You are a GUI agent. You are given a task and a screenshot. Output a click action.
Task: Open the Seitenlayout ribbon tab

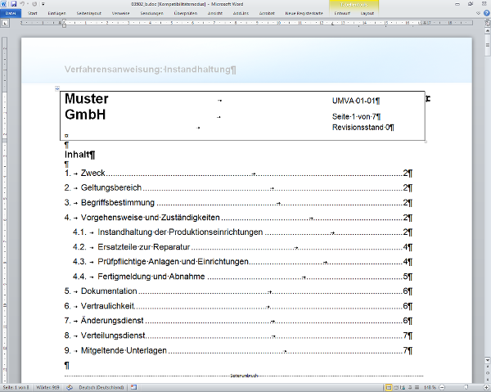[89, 13]
